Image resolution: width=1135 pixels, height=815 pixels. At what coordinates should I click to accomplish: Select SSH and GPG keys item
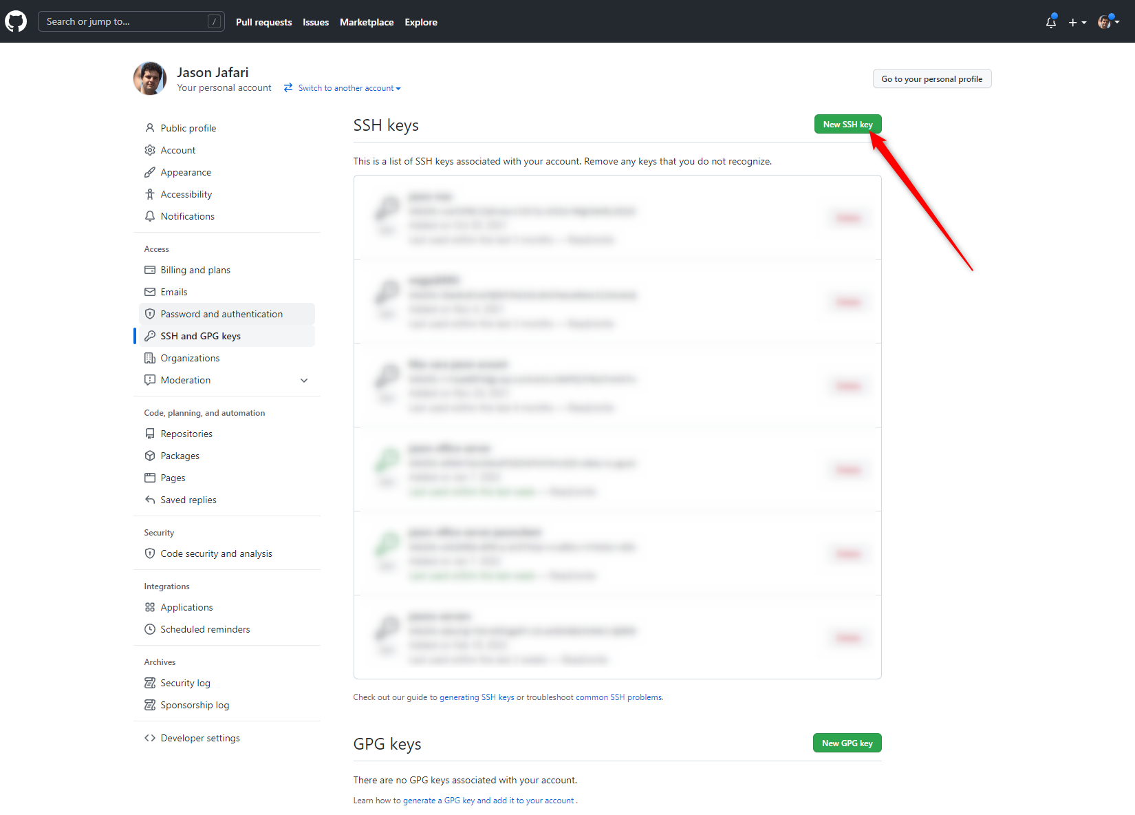click(227, 336)
